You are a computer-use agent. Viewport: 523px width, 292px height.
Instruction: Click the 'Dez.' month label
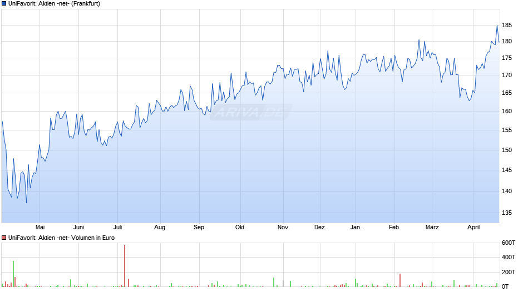(x=320, y=227)
